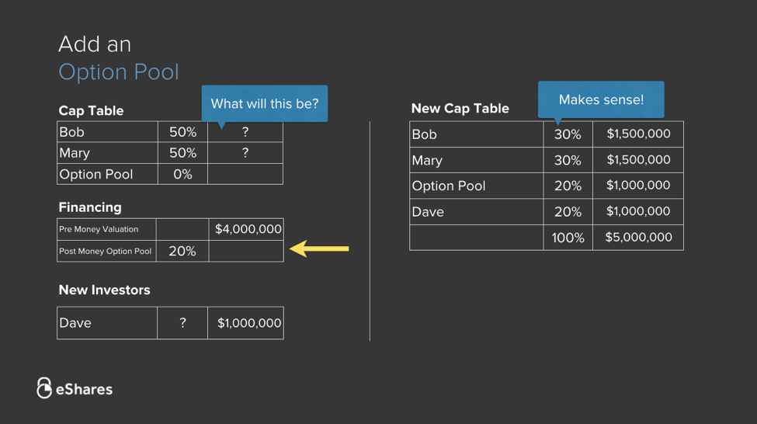
Task: Select the Option Pool 0% cell
Action: click(x=182, y=174)
